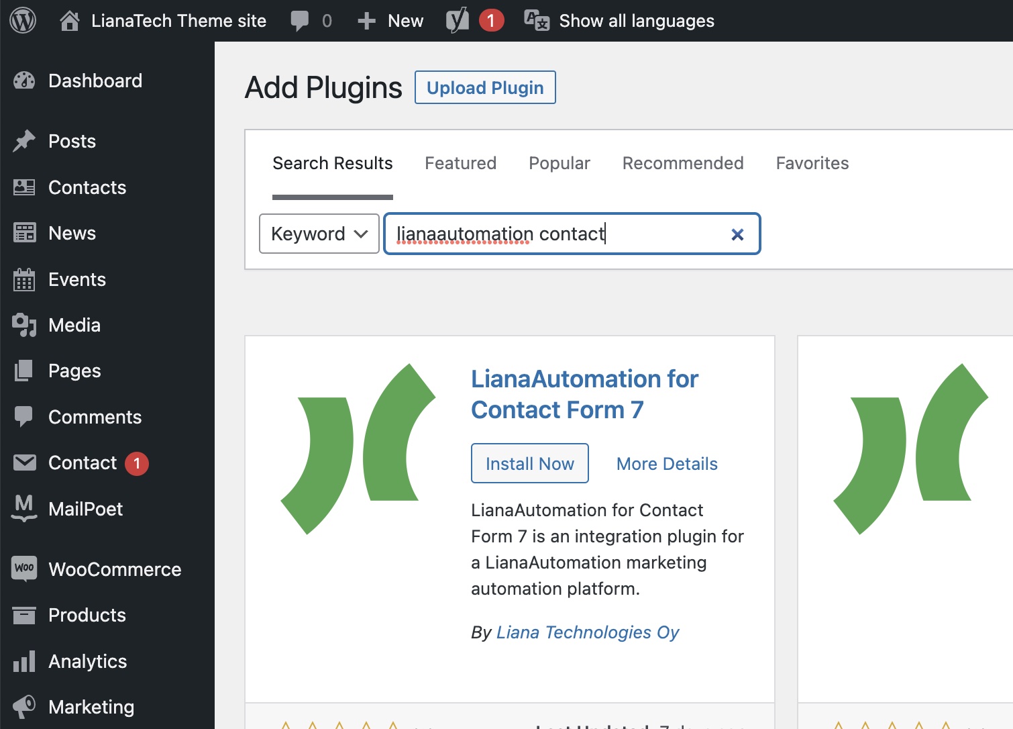Open the Media library menu
The width and height of the screenshot is (1013, 729).
[74, 326]
